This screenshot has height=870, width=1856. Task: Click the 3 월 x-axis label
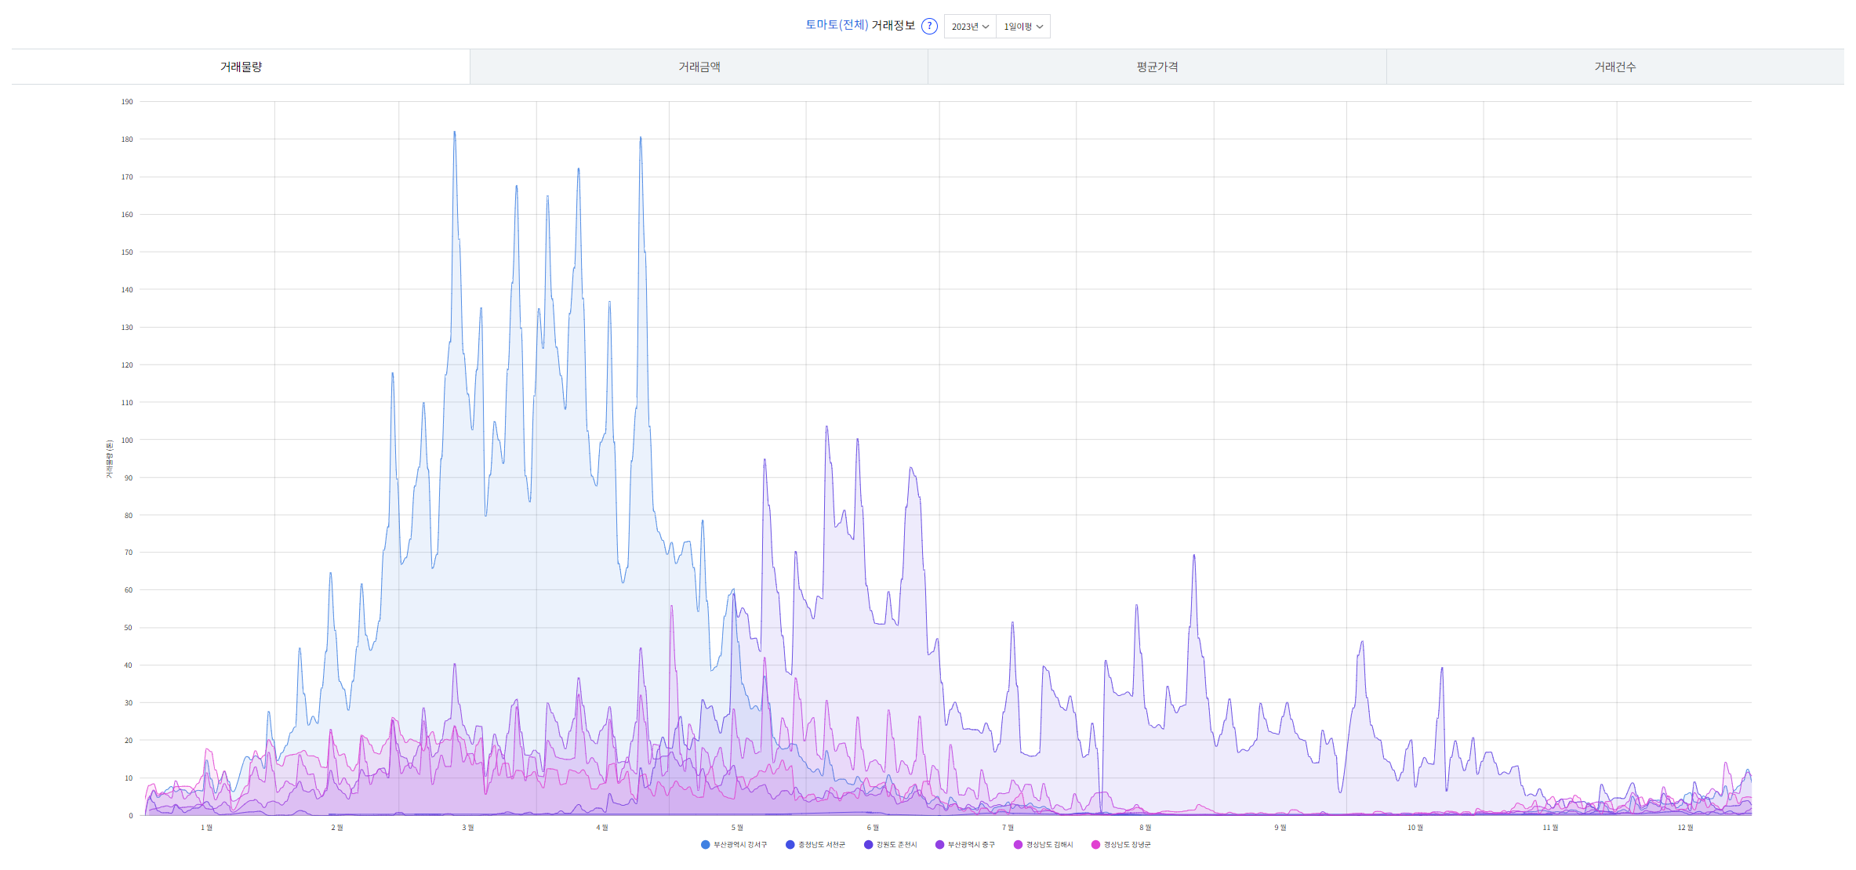pyautogui.click(x=467, y=828)
